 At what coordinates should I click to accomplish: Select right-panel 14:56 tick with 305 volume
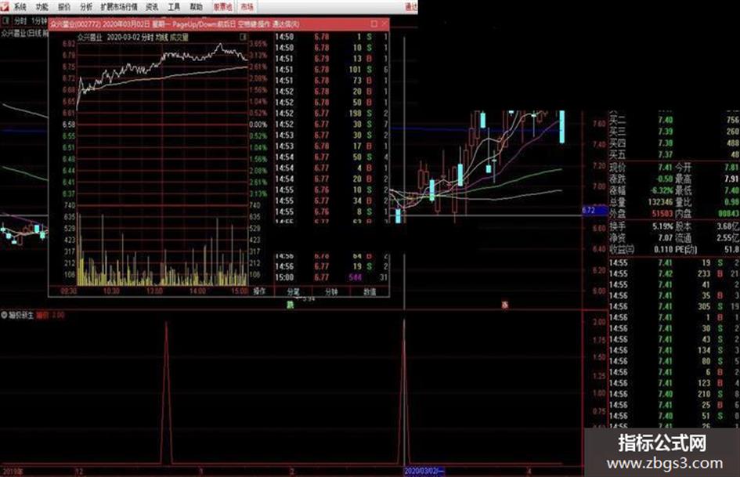(674, 306)
